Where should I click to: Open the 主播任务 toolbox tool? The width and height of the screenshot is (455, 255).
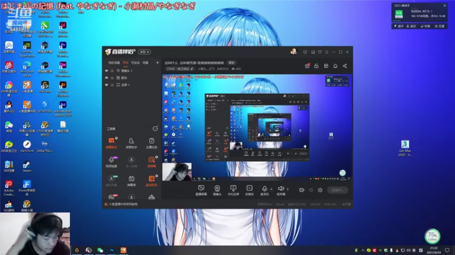[151, 143]
